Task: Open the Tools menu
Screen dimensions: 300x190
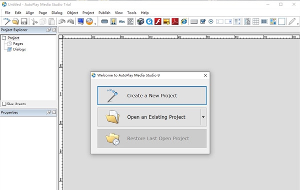Action: (x=131, y=13)
